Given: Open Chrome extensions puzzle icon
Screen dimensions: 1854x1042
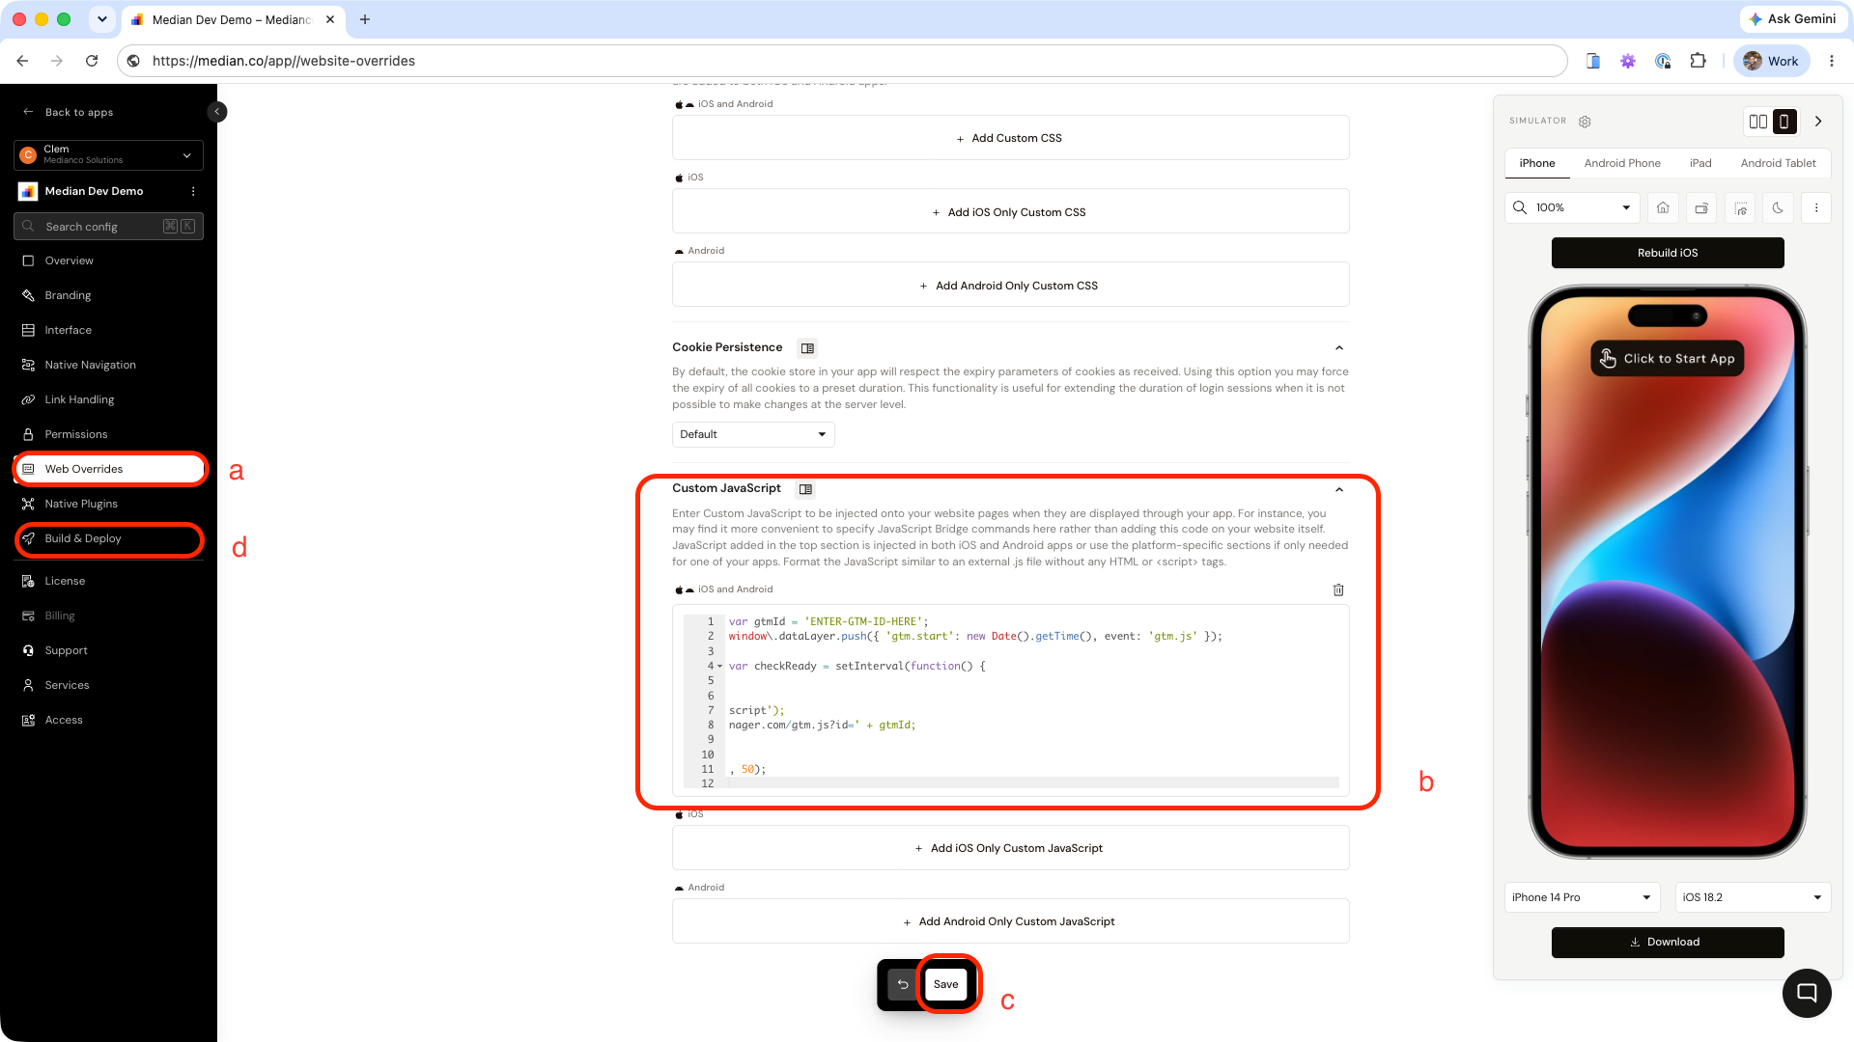Looking at the screenshot, I should click(1698, 61).
